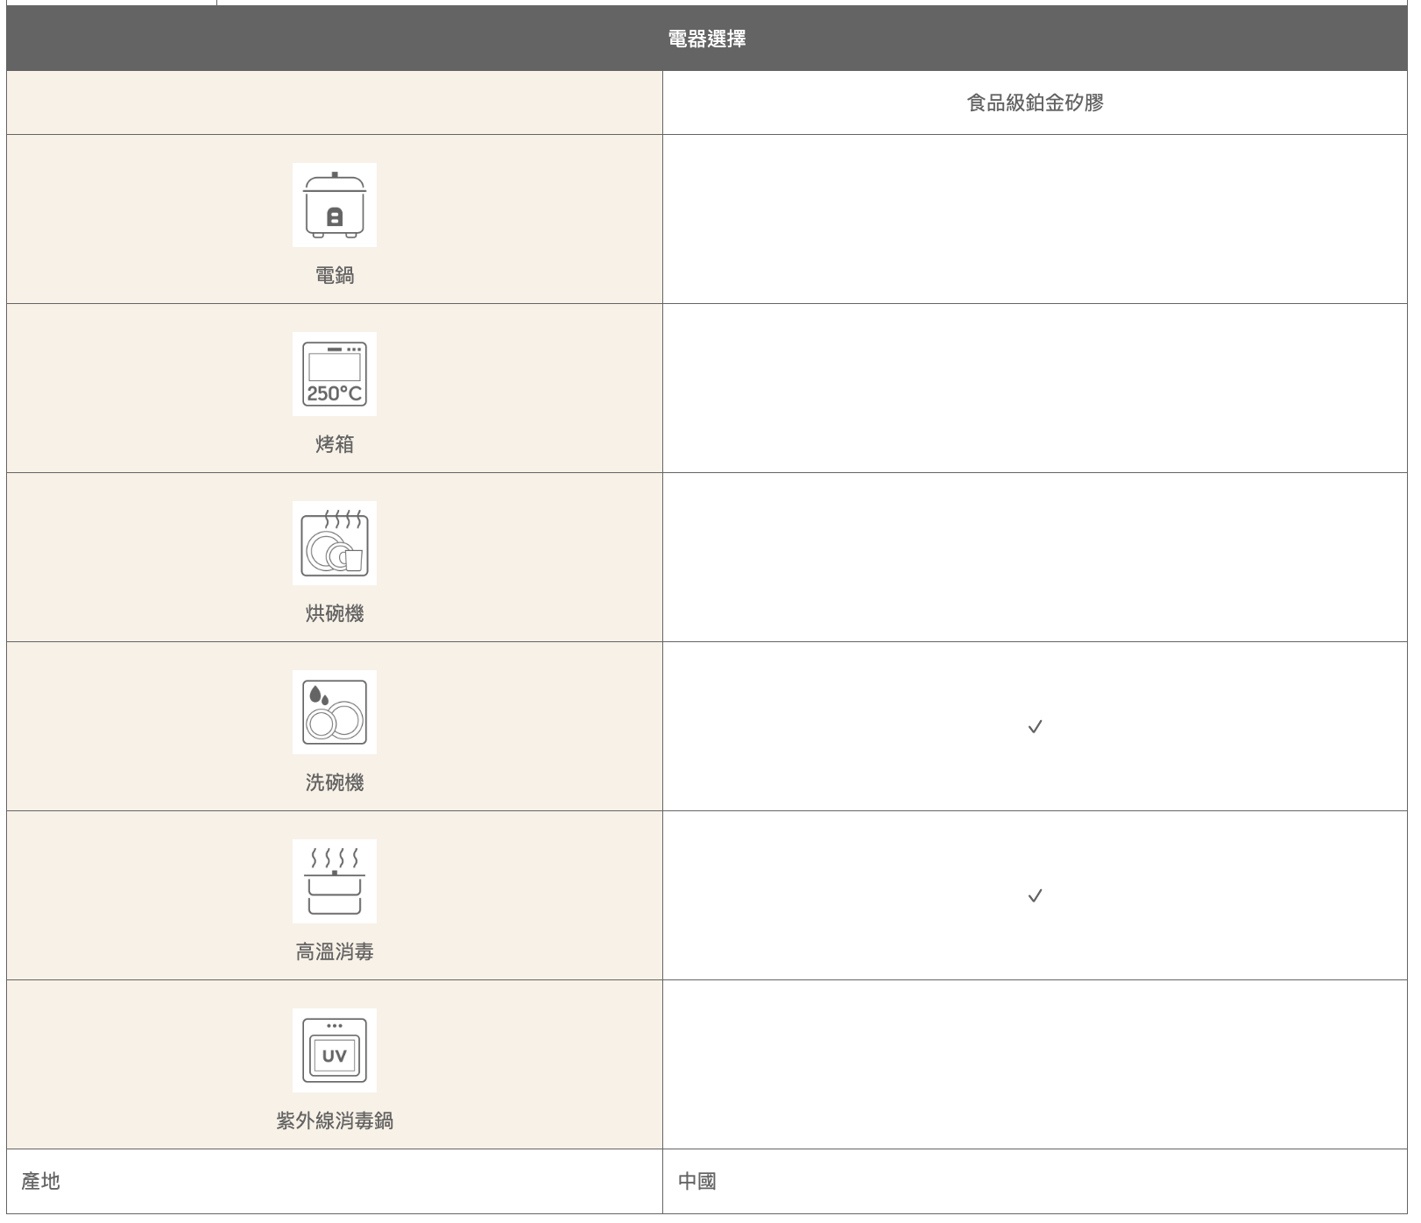Viewport: 1421px width, 1223px height.
Task: Click the checkmark in the dishwasher row
Action: pos(1035,727)
